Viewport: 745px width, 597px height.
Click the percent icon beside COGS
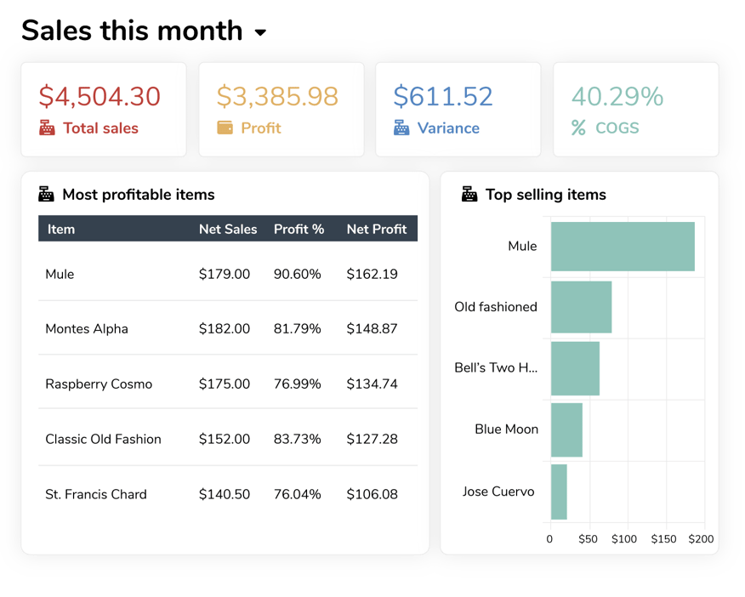tap(579, 128)
